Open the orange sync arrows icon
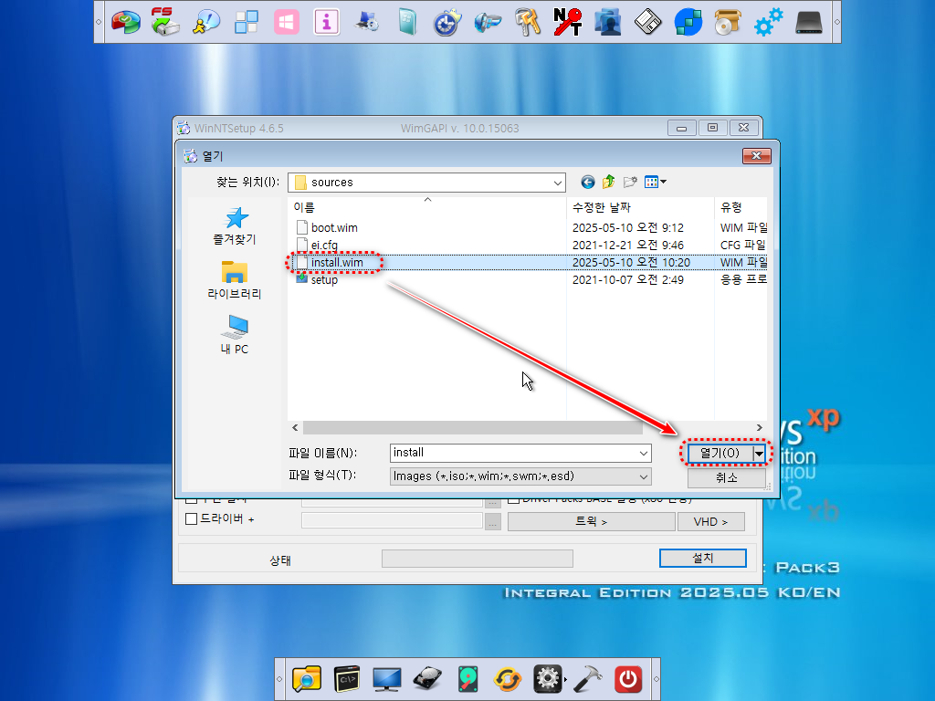The height and width of the screenshot is (701, 935). (x=508, y=679)
